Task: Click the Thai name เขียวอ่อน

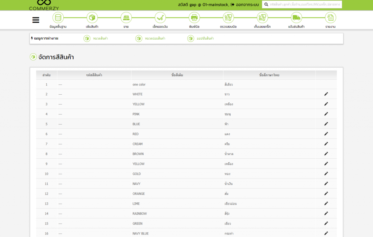Action: coord(231,204)
